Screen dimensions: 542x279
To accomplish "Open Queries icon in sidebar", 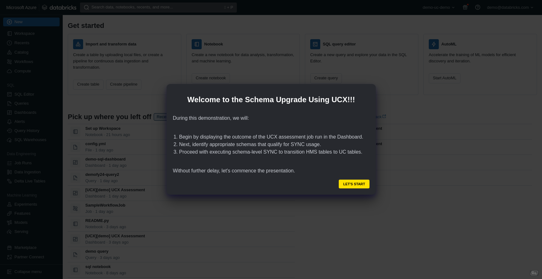I will (9, 103).
